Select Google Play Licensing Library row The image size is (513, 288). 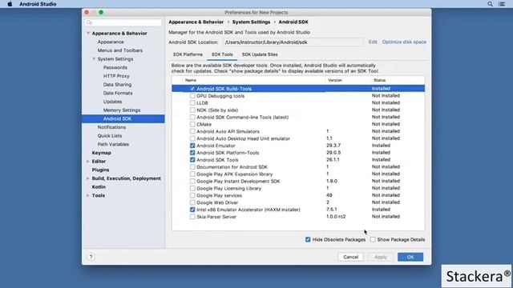[x=298, y=189]
